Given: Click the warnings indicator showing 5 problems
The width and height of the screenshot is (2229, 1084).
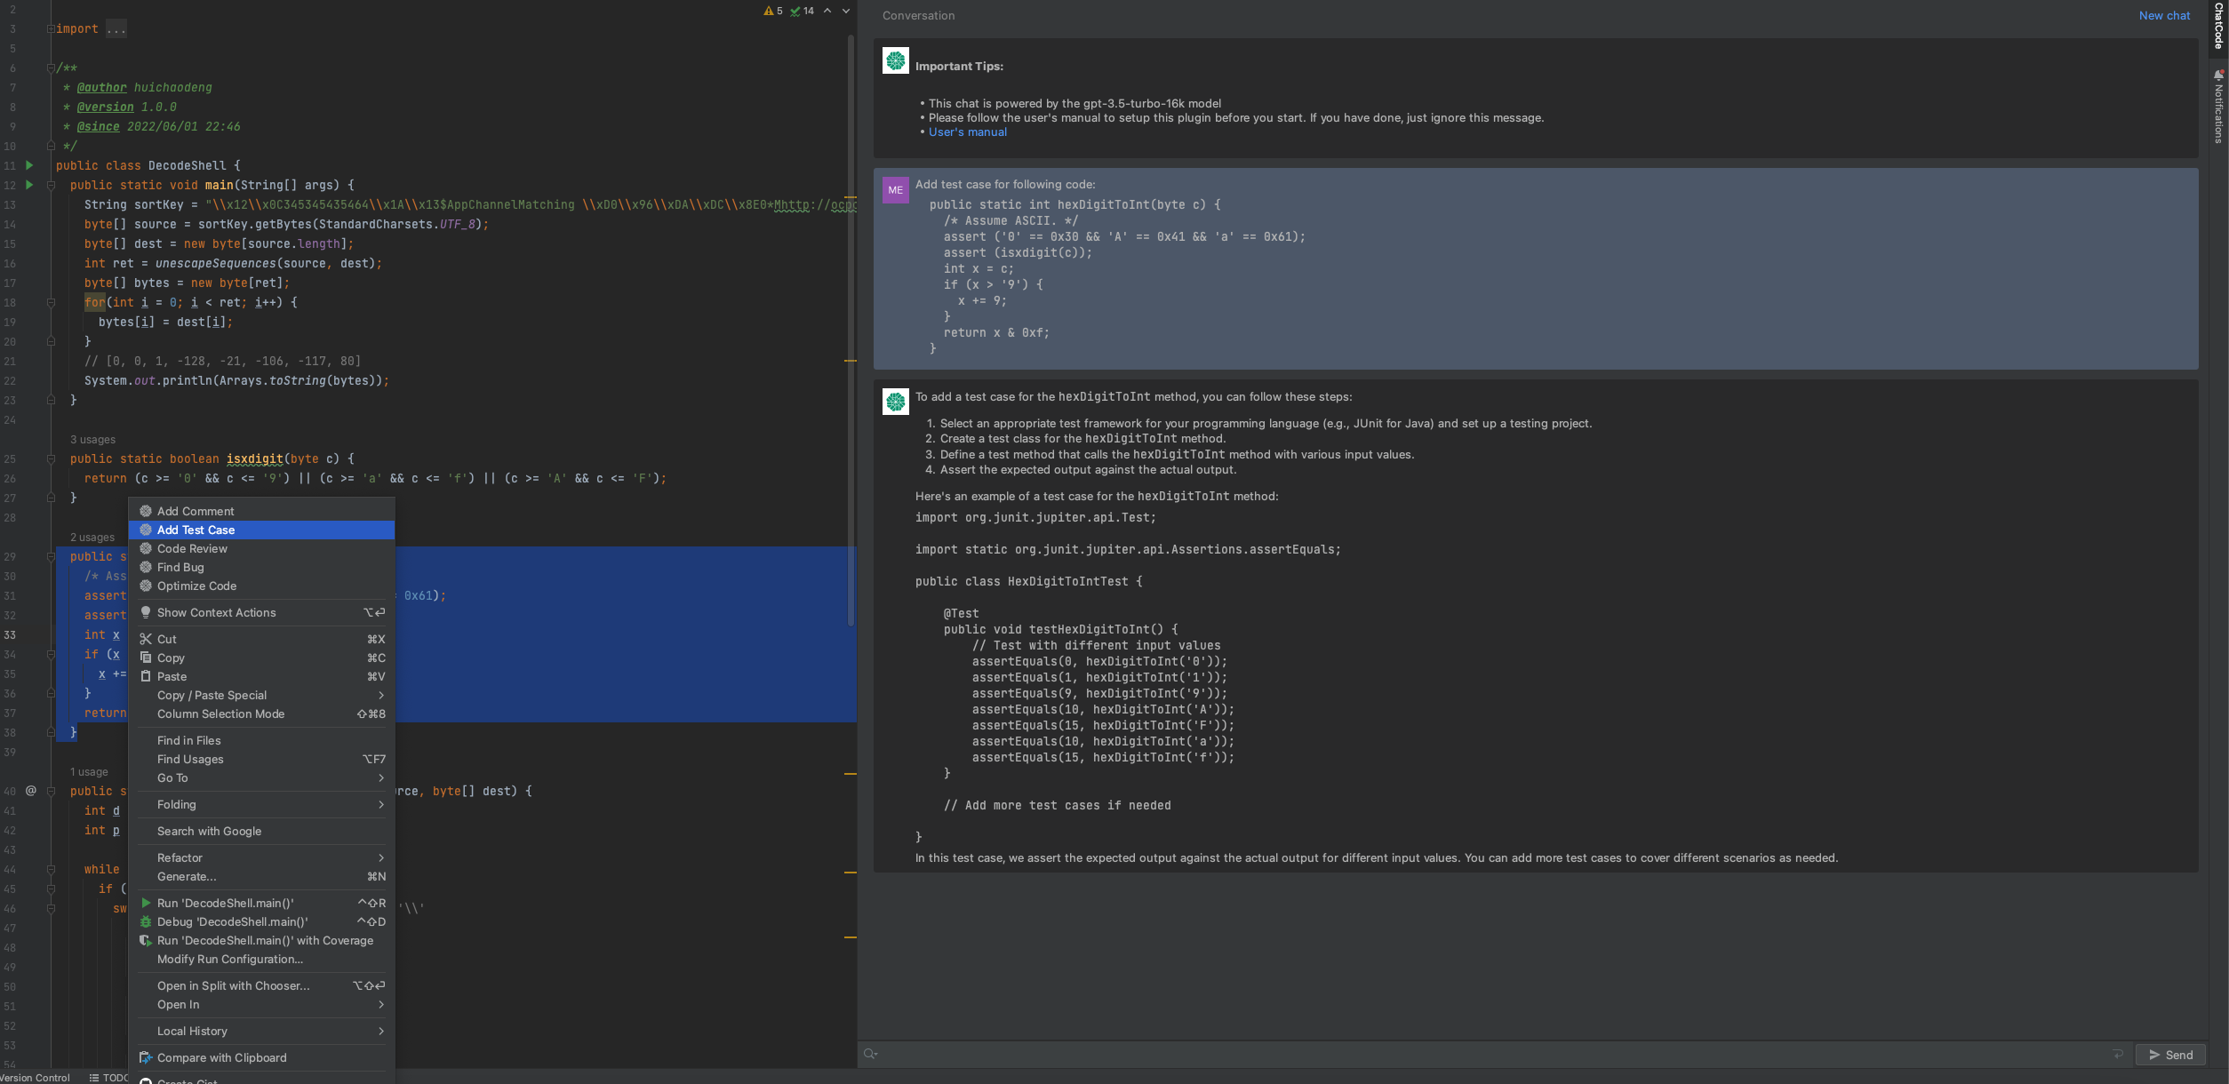Looking at the screenshot, I should click(x=773, y=12).
